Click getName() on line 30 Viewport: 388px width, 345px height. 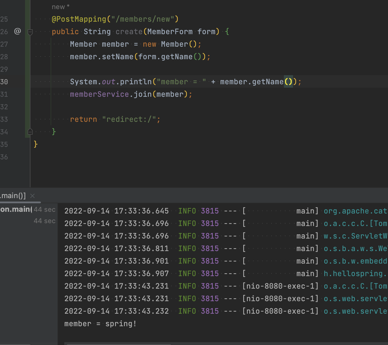(x=272, y=82)
